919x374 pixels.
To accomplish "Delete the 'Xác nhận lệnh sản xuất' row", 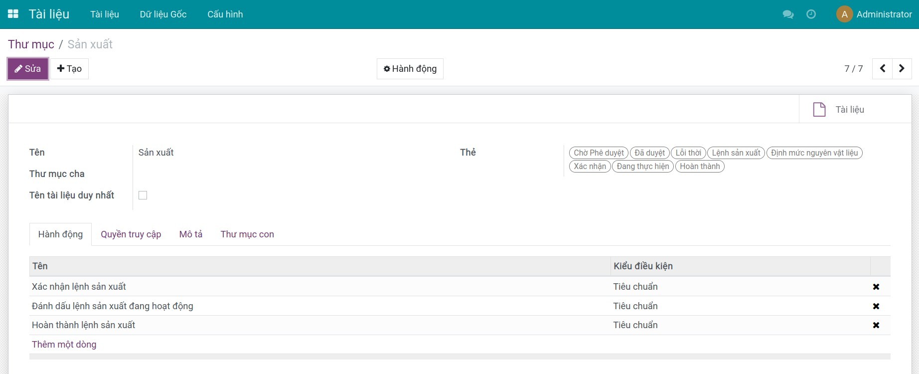I will [x=876, y=287].
